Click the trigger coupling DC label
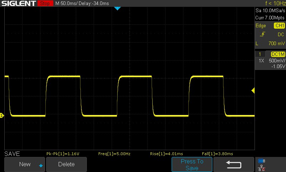This screenshot has width=286, height=172. coord(281,34)
